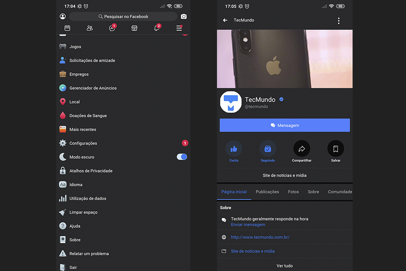Go back with the arrow beside TecMundo title
Viewport: 406px width, 271px height.
[x=225, y=20]
